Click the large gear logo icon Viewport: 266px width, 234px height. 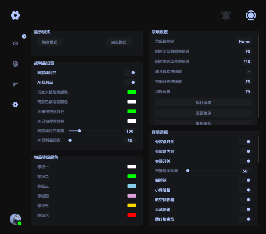pyautogui.click(x=15, y=15)
